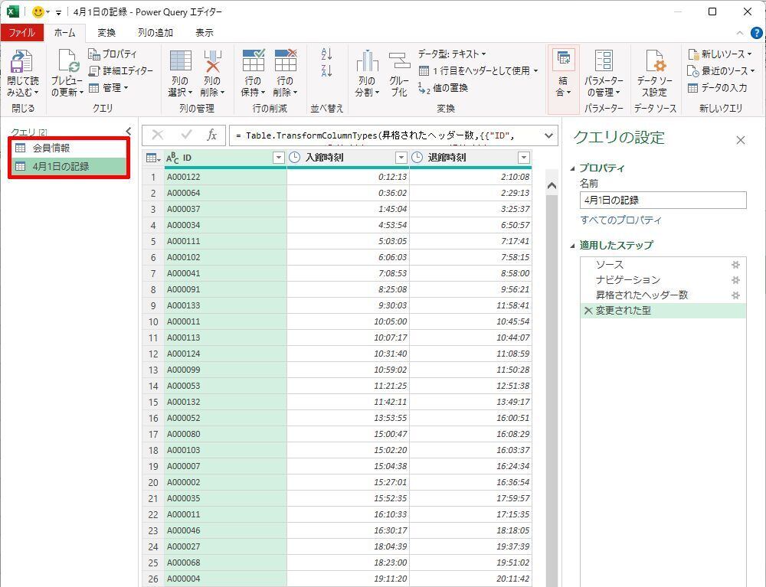Collapse the Applied Steps (適用したステップ) section
The image size is (766, 587).
[572, 246]
